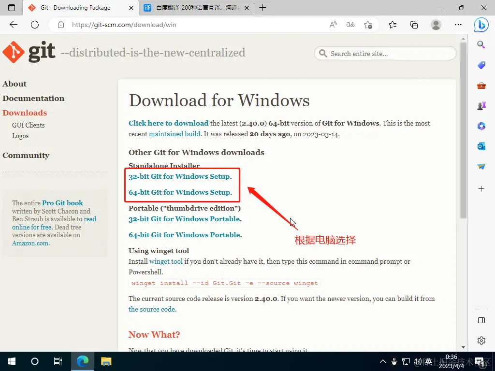The image size is (495, 371).
Task: Click the sidebar search icon
Action: click(x=481, y=44)
